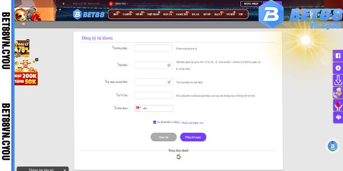Click the Google quick login icon
The image size is (343, 171).
[178, 157]
